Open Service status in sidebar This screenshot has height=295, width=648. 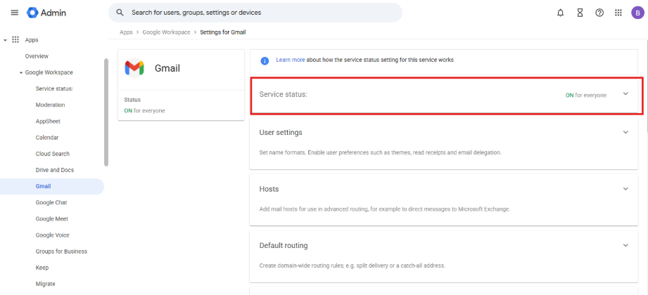(54, 88)
